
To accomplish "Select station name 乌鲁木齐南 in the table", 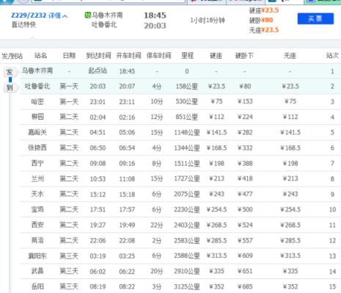I will click(x=37, y=71).
